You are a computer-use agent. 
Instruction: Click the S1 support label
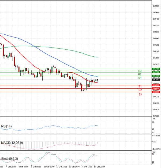click(x=140, y=86)
